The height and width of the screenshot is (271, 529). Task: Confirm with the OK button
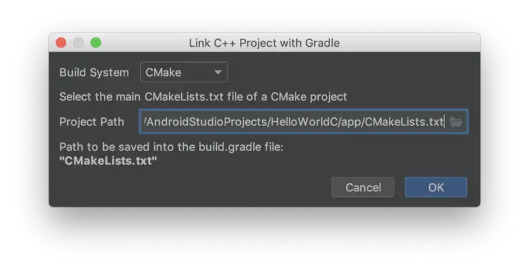click(436, 187)
